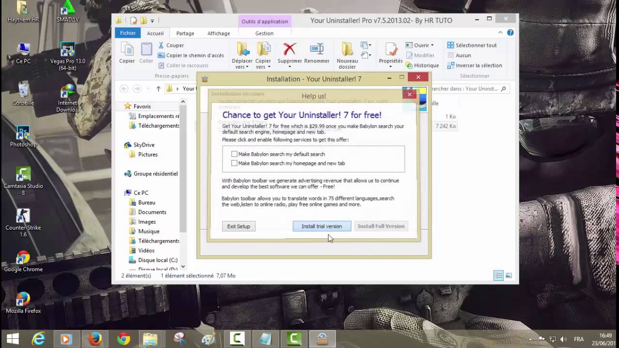The image size is (619, 348).
Task: Click Firefox icon in the taskbar
Action: point(95,339)
